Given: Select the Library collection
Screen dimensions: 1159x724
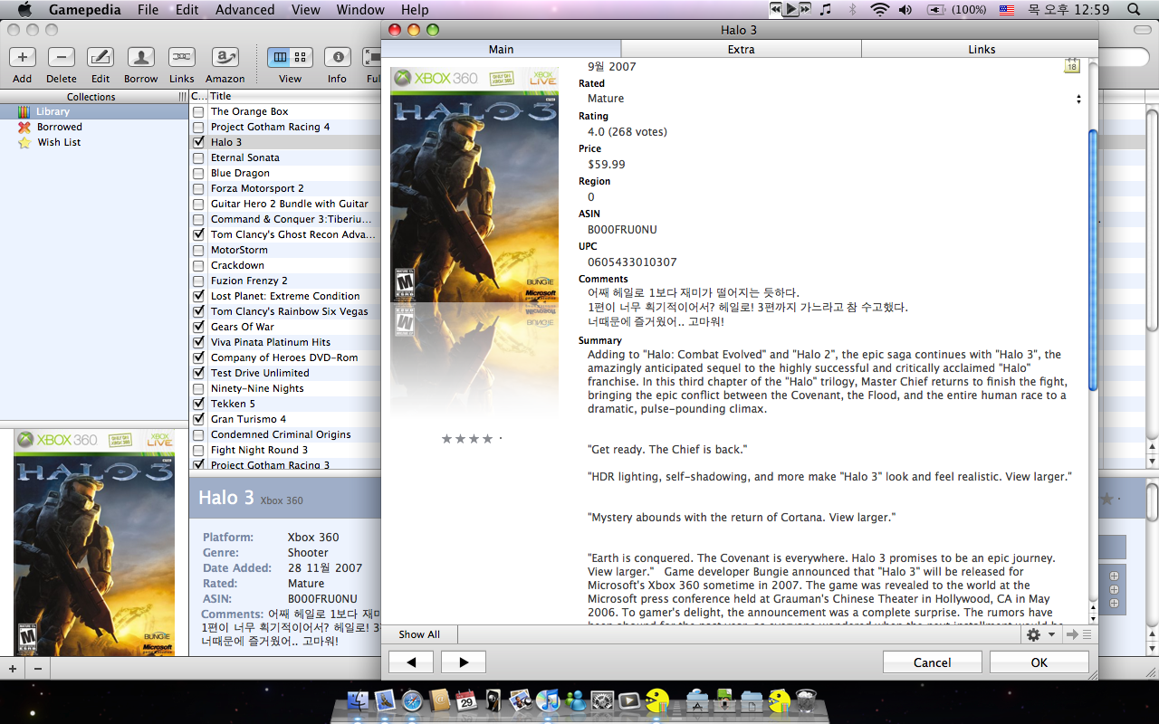Looking at the screenshot, I should 94,111.
